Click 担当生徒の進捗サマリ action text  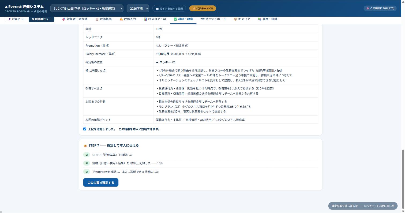coord(191,102)
